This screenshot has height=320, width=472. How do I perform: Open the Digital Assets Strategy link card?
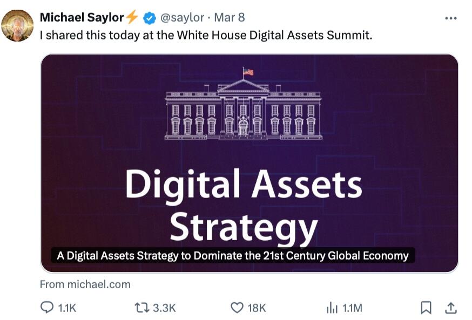249,162
